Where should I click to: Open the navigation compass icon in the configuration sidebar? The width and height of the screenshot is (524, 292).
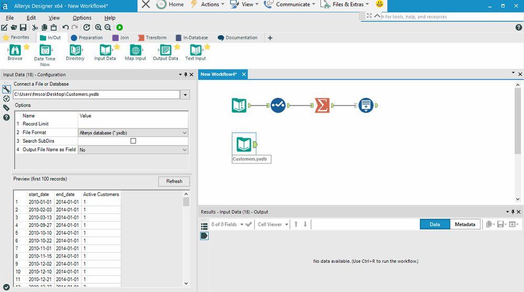tap(6, 99)
